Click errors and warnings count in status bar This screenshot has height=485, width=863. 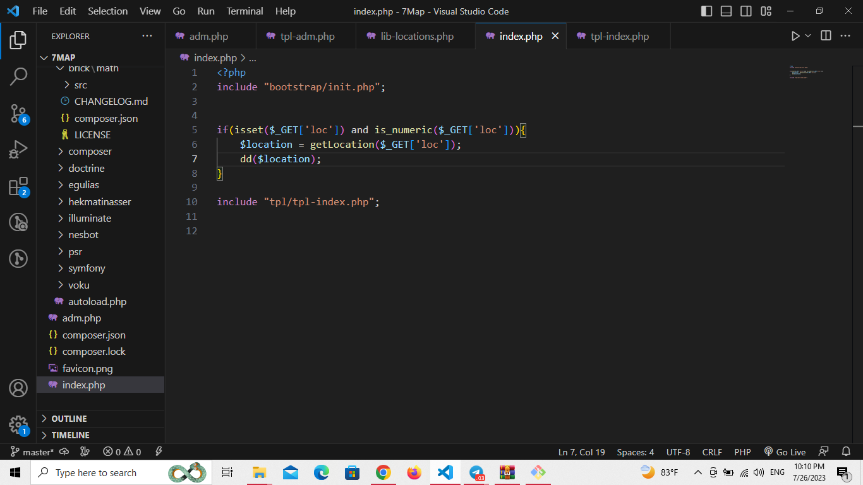pyautogui.click(x=123, y=452)
